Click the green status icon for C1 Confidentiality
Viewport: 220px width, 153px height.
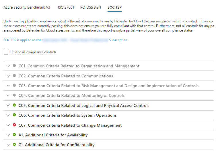click(14, 145)
